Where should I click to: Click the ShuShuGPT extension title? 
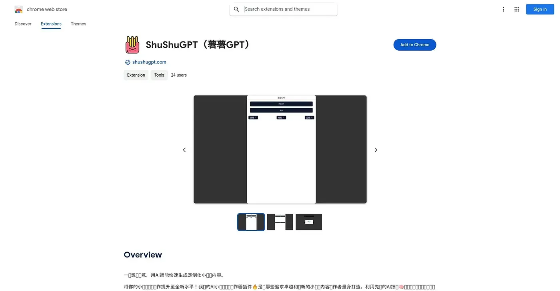click(x=199, y=45)
